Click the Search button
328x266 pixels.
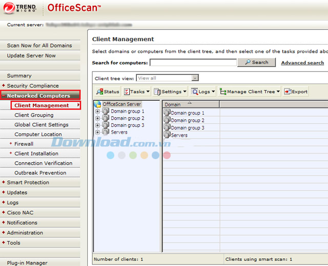256,62
